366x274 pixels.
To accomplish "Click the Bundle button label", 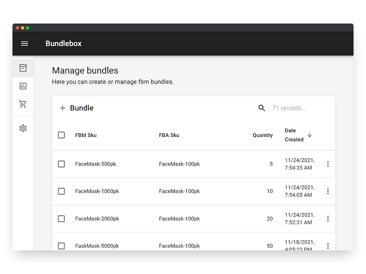I will point(82,108).
